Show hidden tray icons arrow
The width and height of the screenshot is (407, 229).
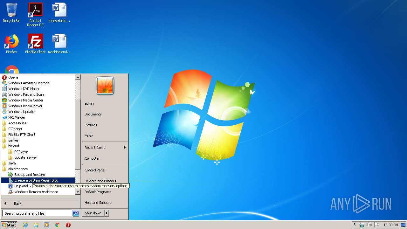tap(355, 225)
